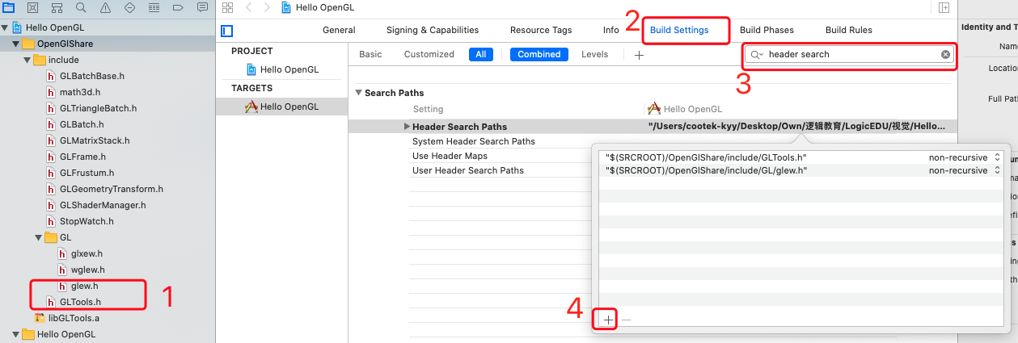1018x343 pixels.
Task: Open the Build Rules tab
Action: pyautogui.click(x=849, y=30)
